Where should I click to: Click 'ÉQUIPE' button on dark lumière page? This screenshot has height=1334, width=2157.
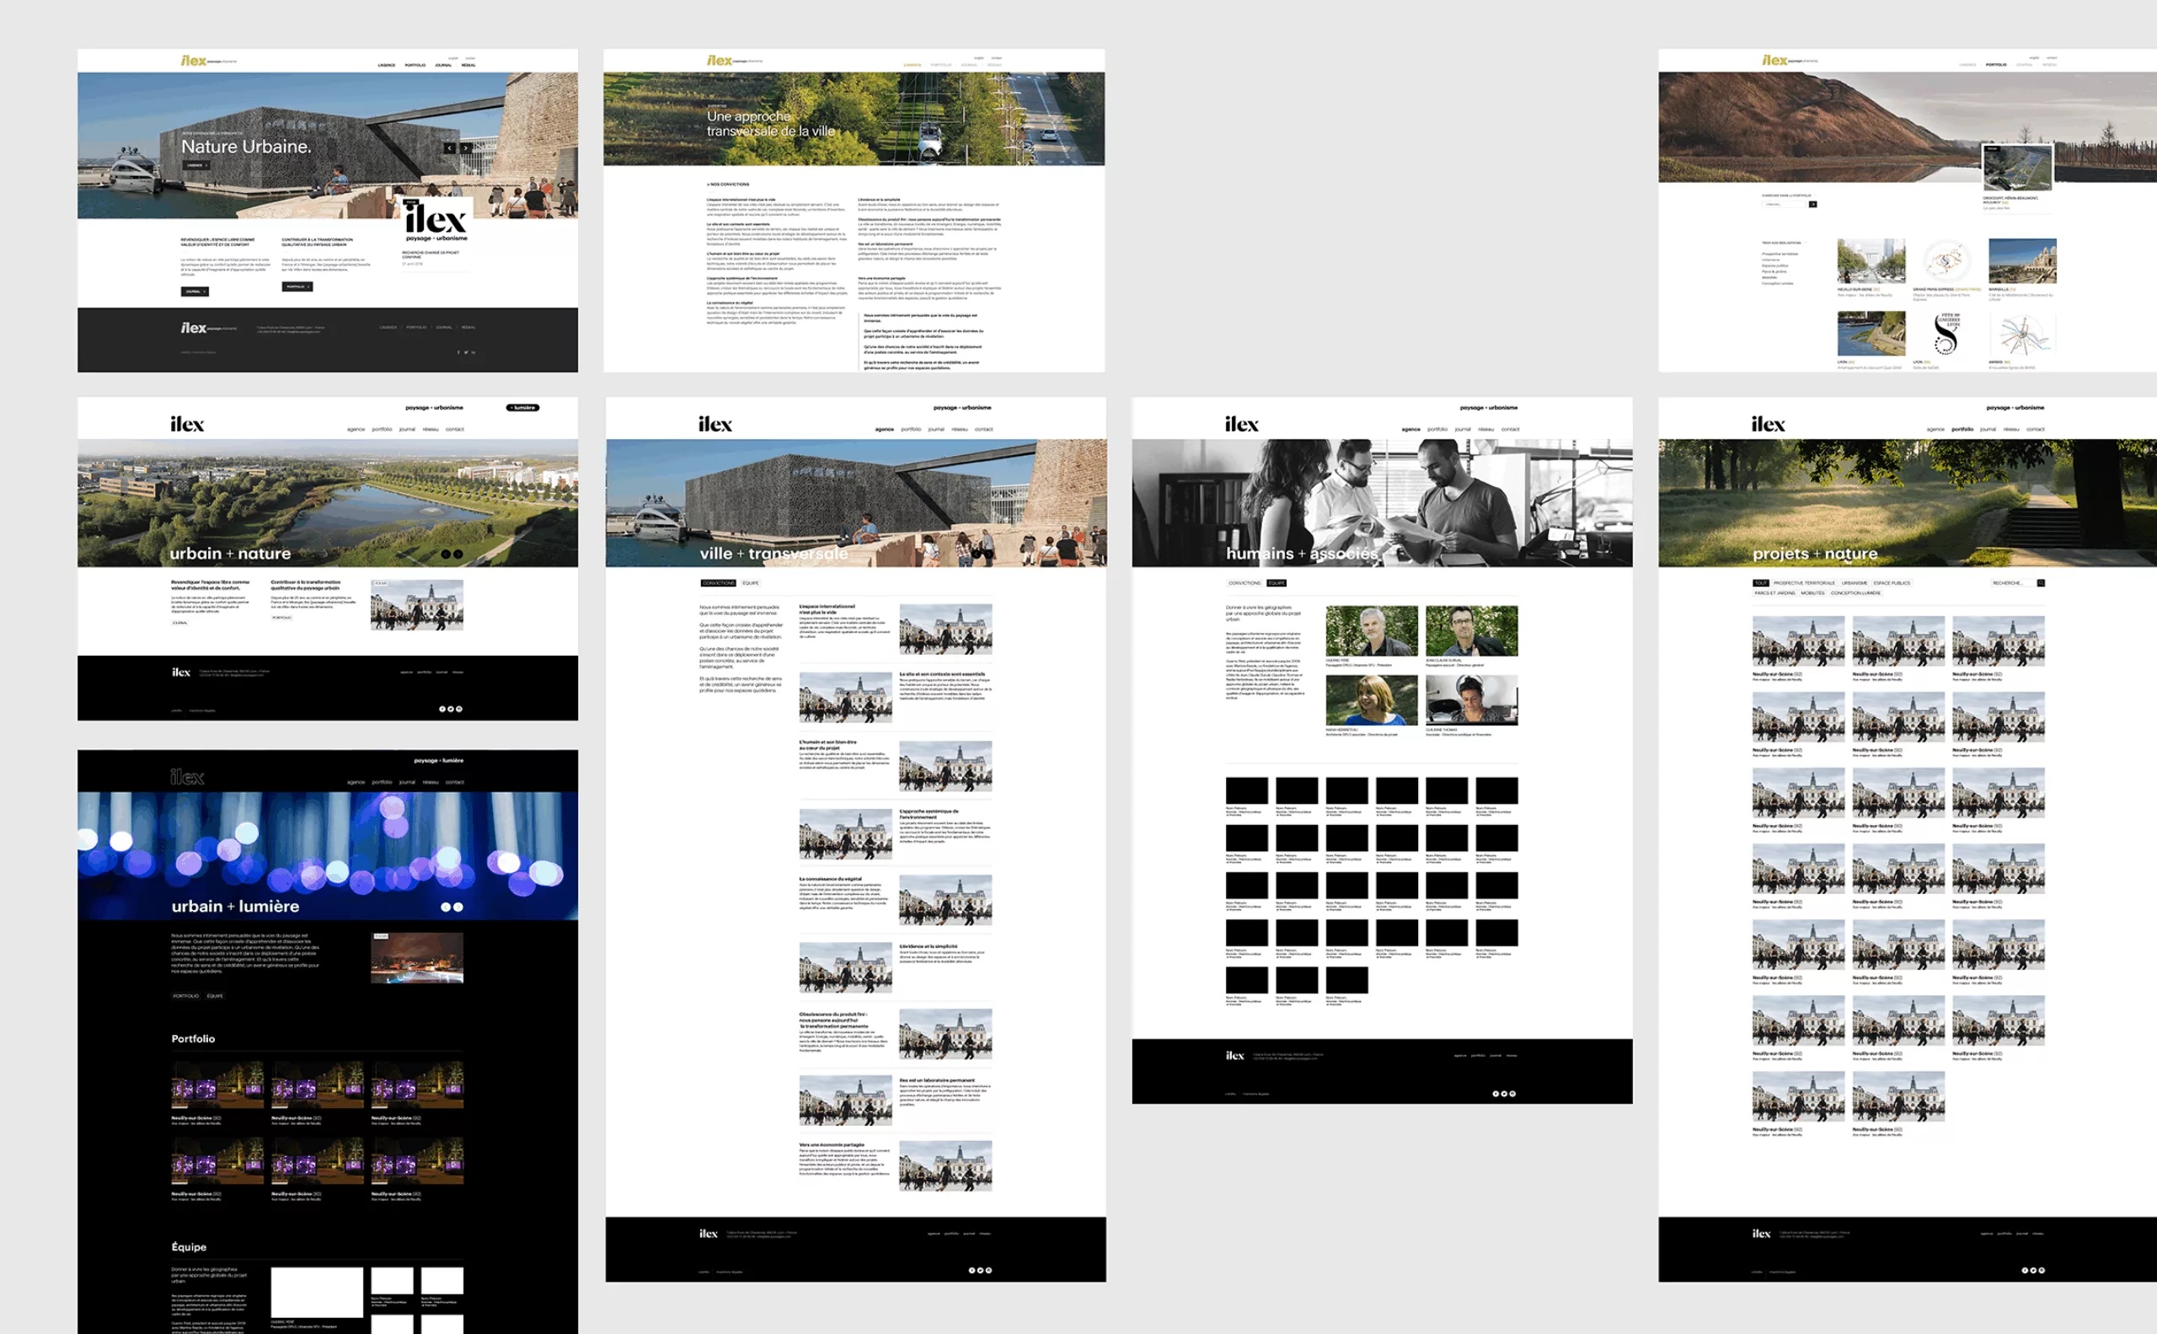coord(214,995)
